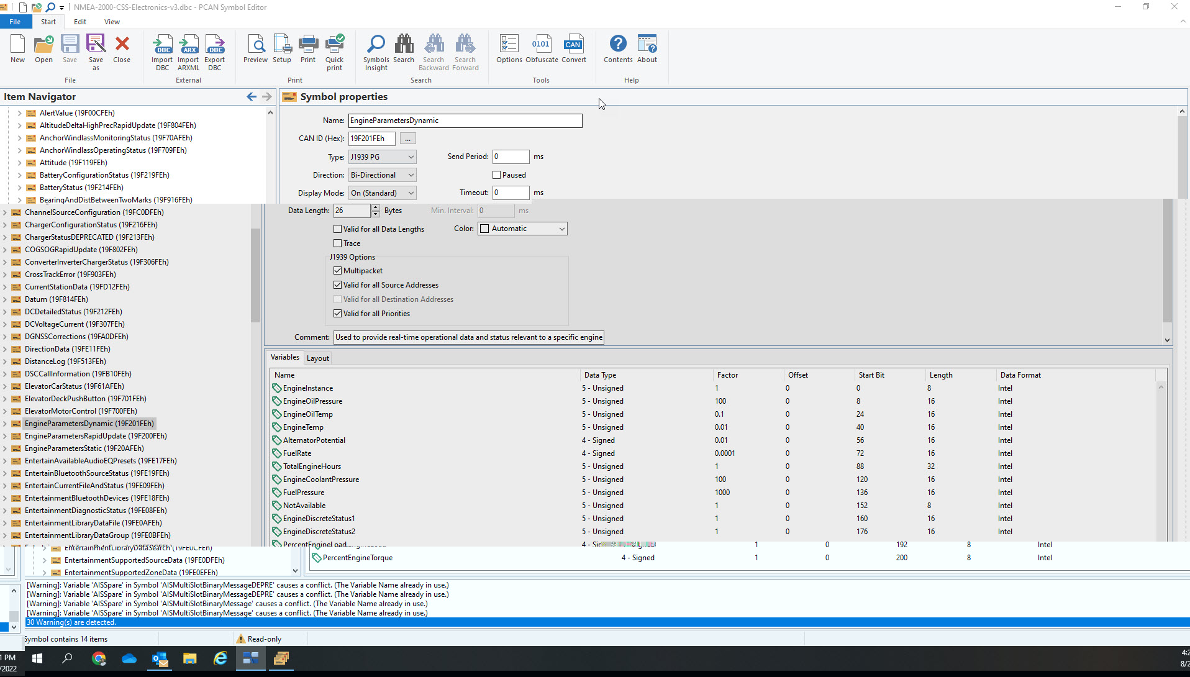Expand the EngineParametersStatic tree node
1190x677 pixels.
4,448
